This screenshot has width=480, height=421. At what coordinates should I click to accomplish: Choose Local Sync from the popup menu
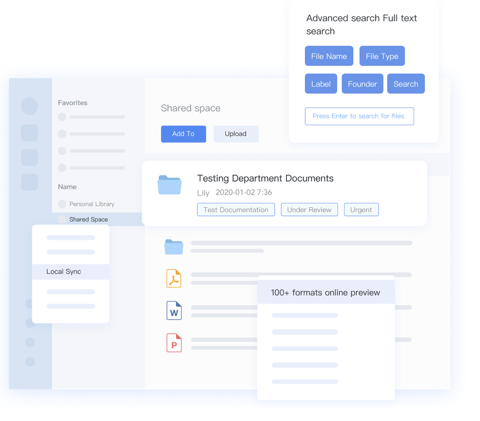(x=70, y=272)
